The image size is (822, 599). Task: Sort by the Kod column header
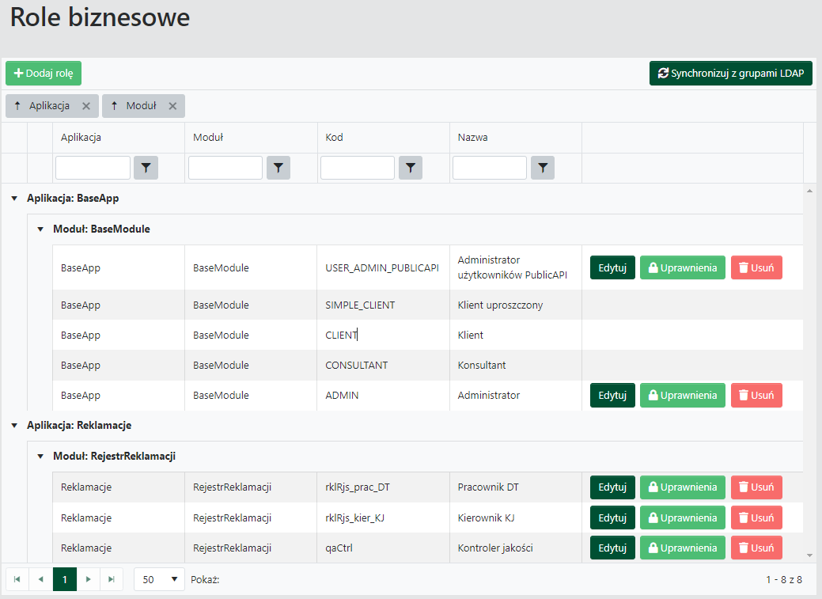pos(335,137)
